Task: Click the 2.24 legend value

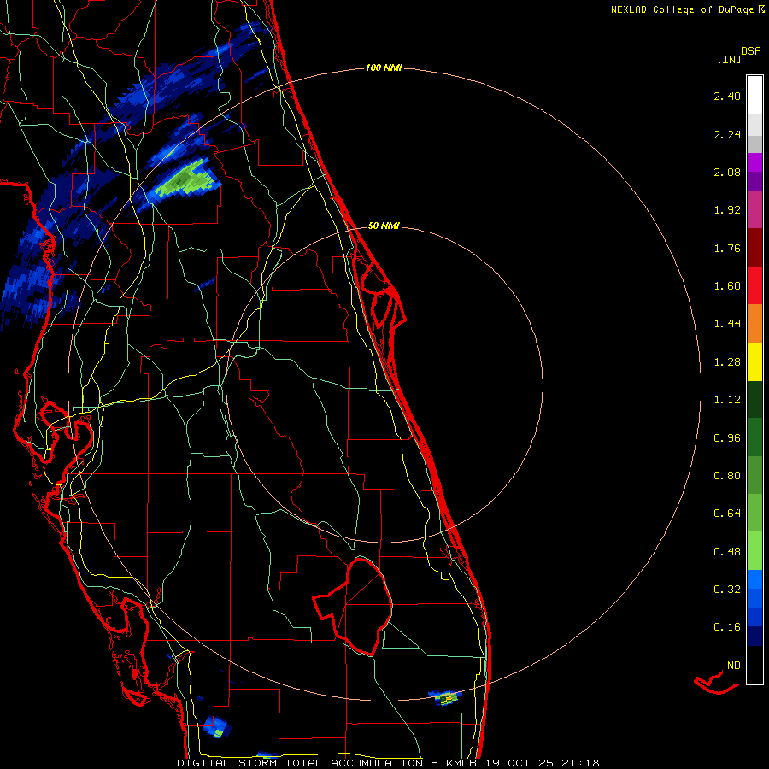Action: pyautogui.click(x=727, y=134)
